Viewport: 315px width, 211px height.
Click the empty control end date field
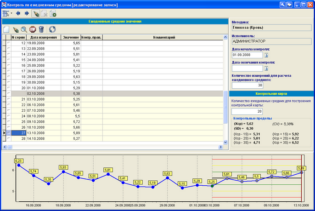247,68
